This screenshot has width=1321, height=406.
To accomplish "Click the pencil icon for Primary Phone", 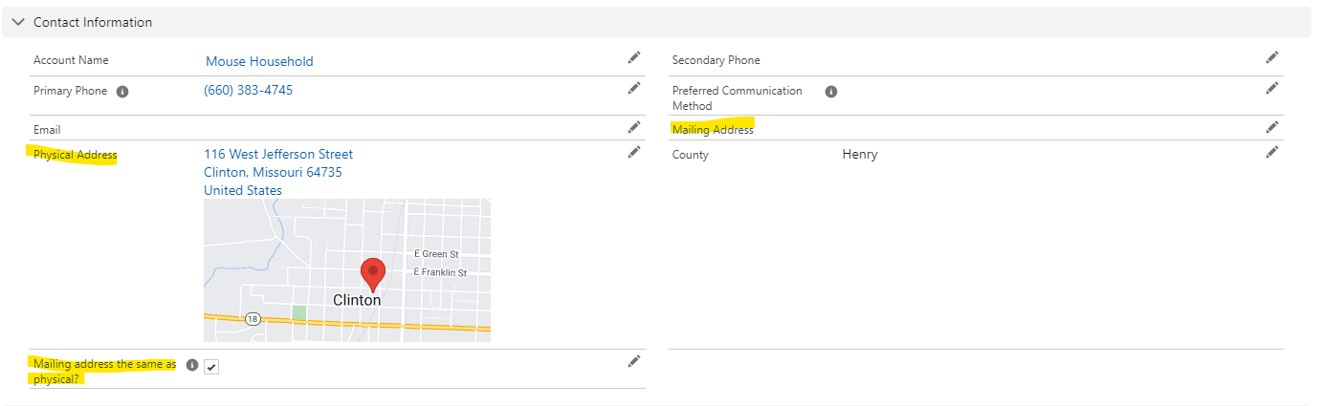I will pos(633,88).
